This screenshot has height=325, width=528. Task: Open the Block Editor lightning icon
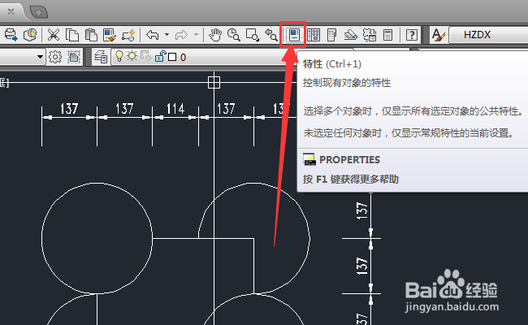click(x=128, y=35)
